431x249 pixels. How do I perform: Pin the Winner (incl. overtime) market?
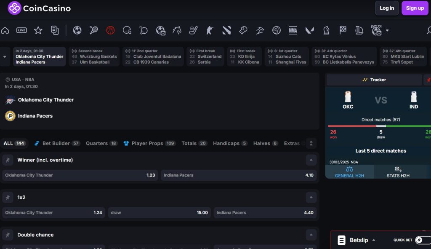pos(8,160)
